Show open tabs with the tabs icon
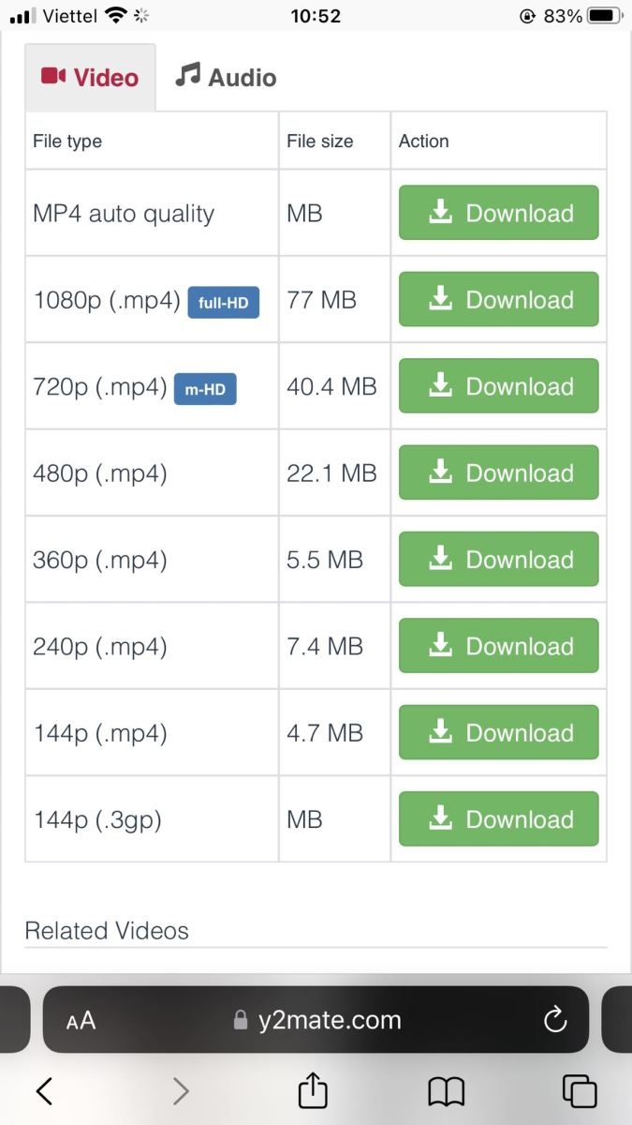This screenshot has width=632, height=1125. [580, 1090]
